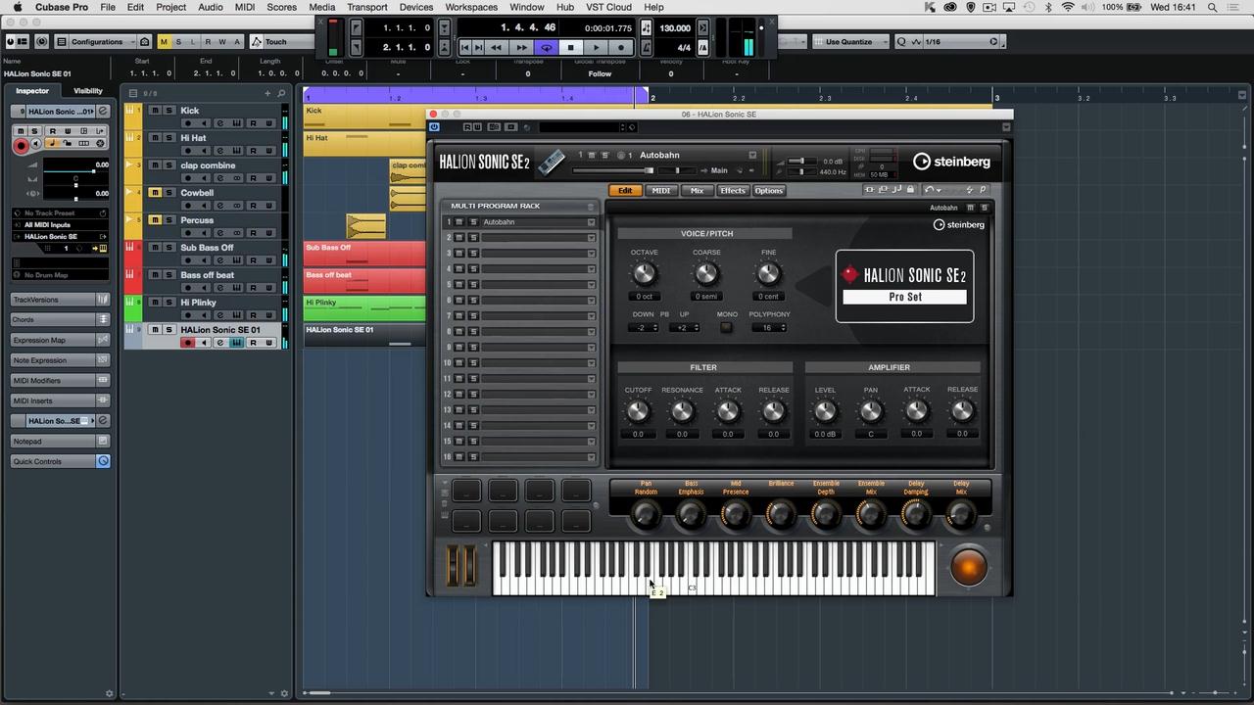Image resolution: width=1254 pixels, height=705 pixels.
Task: Switch to the Visibility tab
Action: [x=88, y=91]
